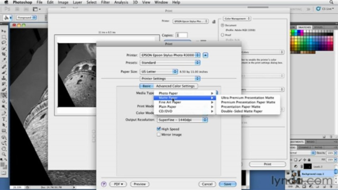Switch to Advanced Color Settings
338x190 pixels.
point(175,86)
